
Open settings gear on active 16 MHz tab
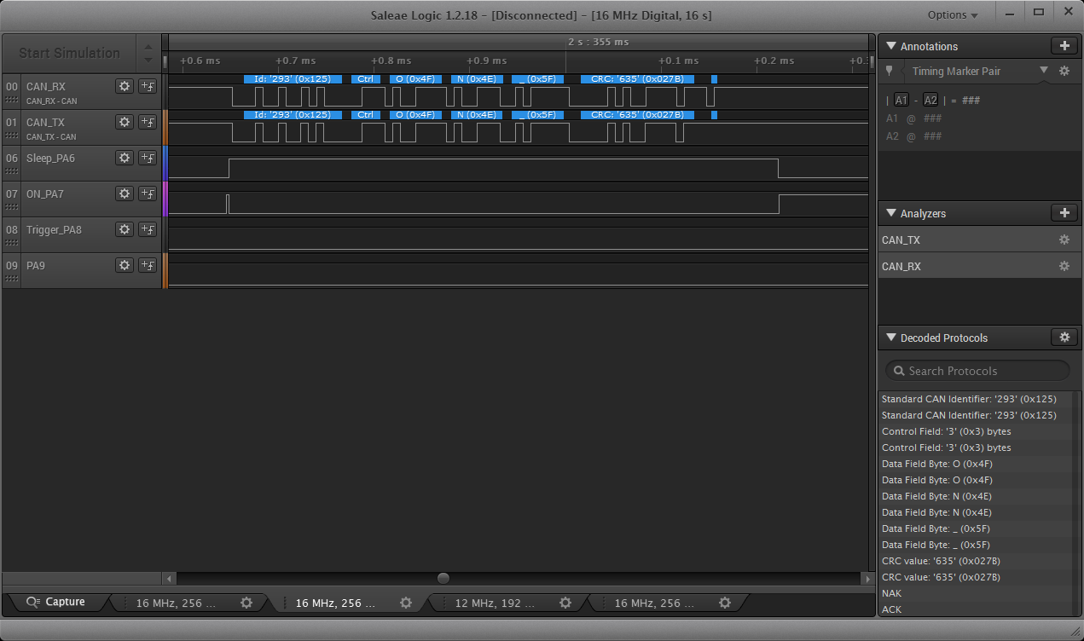[x=406, y=603]
